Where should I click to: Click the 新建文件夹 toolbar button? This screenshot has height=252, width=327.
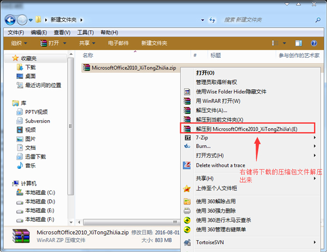tap(154, 43)
